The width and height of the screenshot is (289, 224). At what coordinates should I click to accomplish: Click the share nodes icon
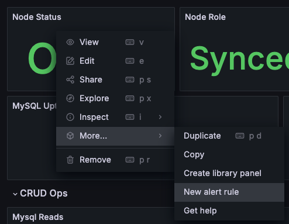[70, 80]
